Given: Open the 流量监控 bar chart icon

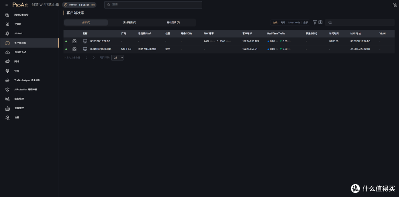Looking at the screenshot, I should 7,108.
